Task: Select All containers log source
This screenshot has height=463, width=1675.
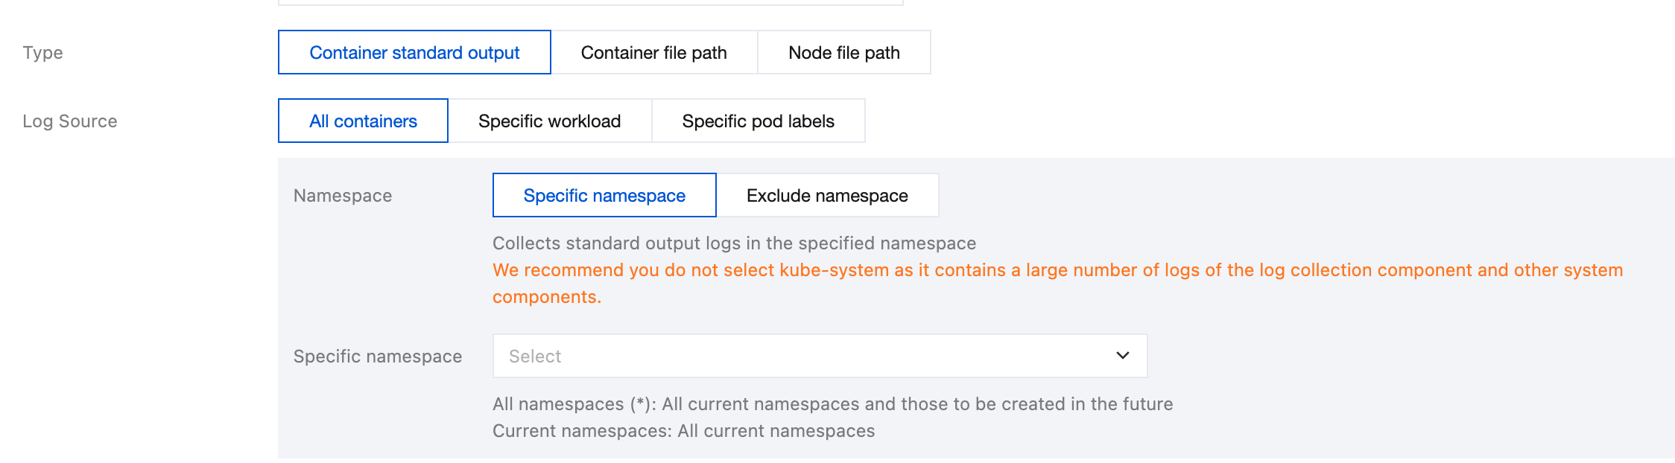Action: (363, 121)
